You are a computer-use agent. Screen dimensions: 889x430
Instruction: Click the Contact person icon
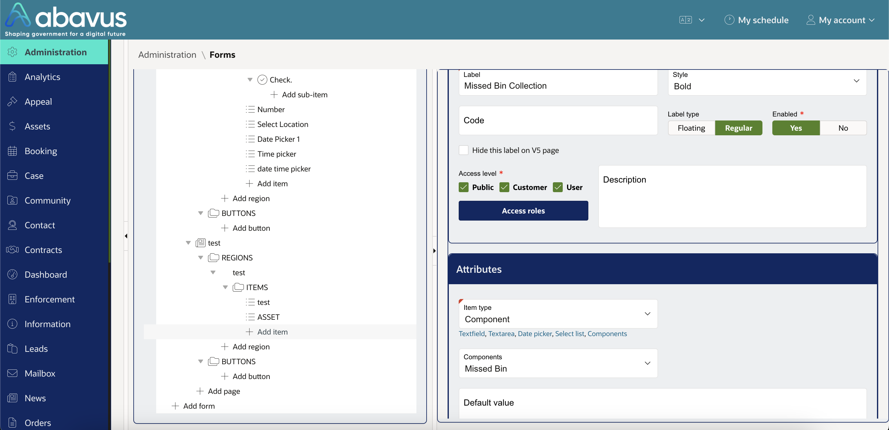[12, 225]
